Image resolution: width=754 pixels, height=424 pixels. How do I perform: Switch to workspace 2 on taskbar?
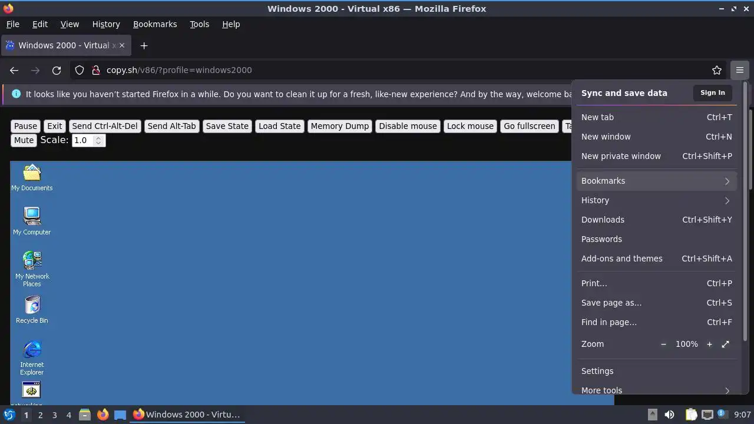pyautogui.click(x=40, y=415)
